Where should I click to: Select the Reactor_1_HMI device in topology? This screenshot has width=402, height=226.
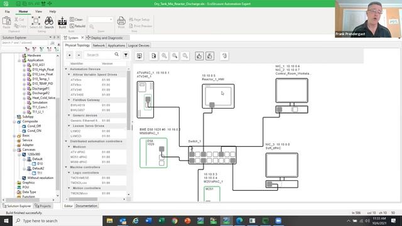pos(218,96)
